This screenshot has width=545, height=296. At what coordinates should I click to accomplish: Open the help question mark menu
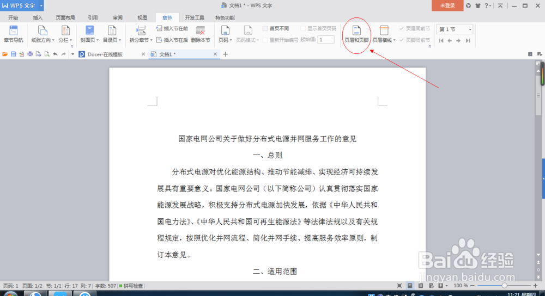pos(488,5)
